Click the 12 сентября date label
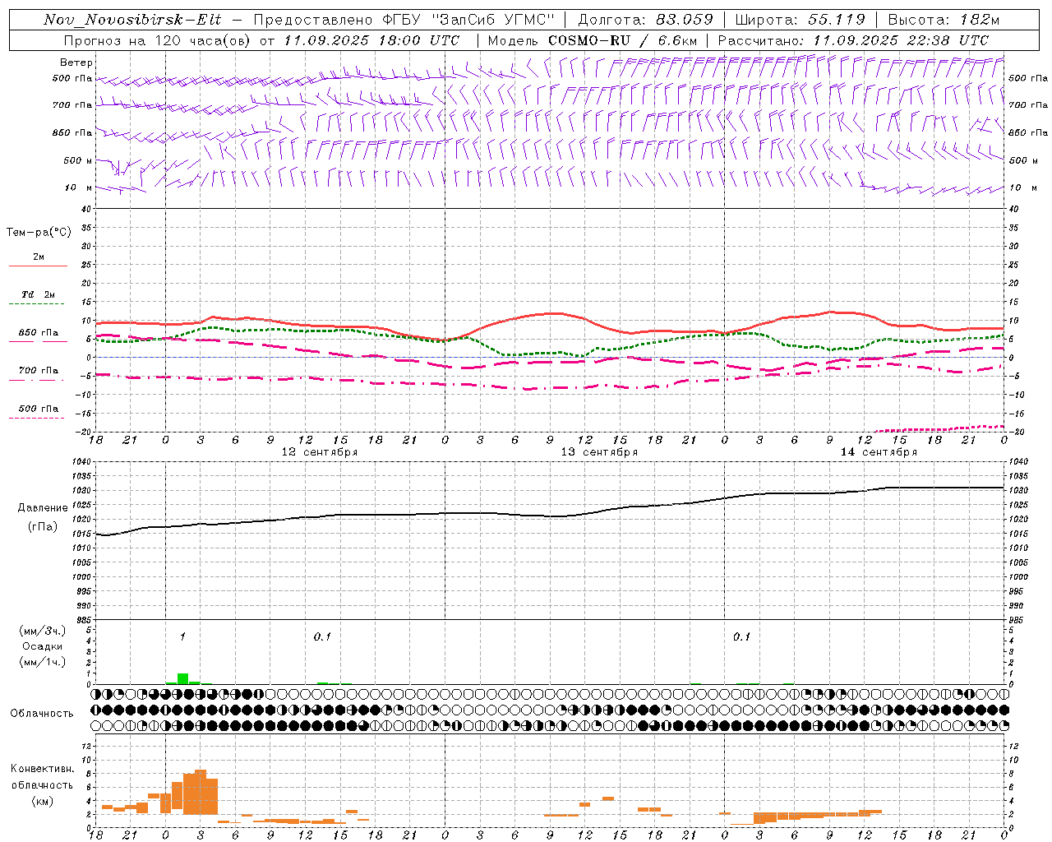Screen dimensions: 1052x842 pyautogui.click(x=319, y=452)
